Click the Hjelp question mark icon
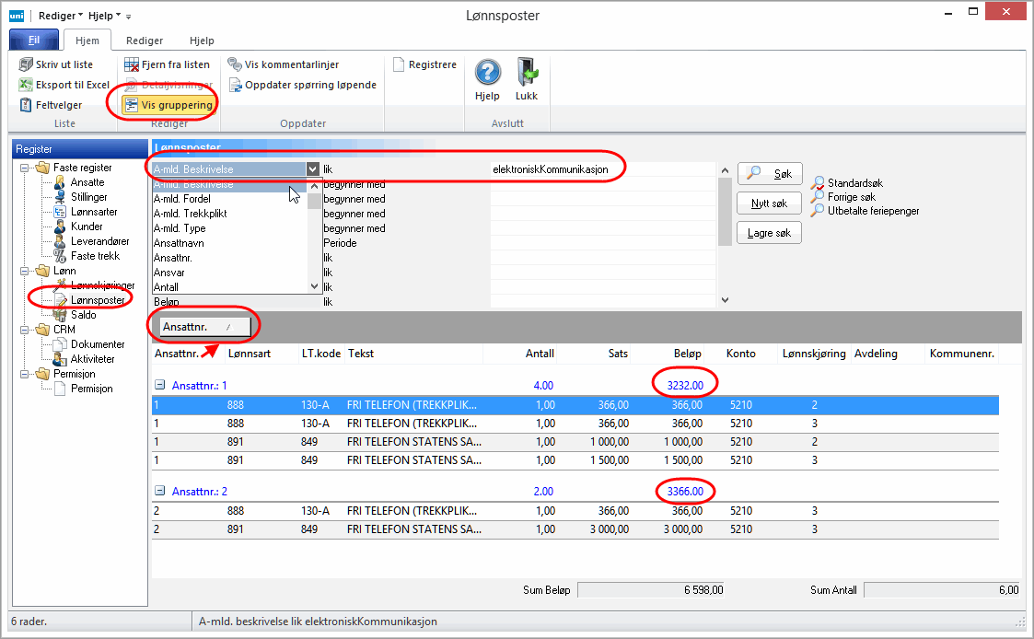This screenshot has width=1034, height=639. click(487, 73)
